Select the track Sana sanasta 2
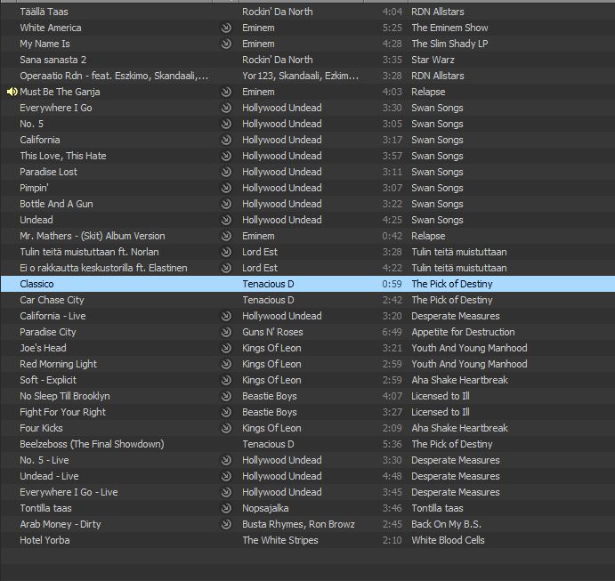Viewport: 615px width, 581px height. [53, 60]
